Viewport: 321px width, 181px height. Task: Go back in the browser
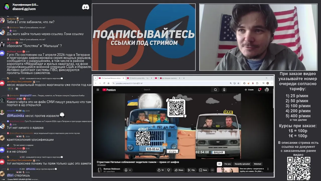pyautogui.click(x=96, y=83)
